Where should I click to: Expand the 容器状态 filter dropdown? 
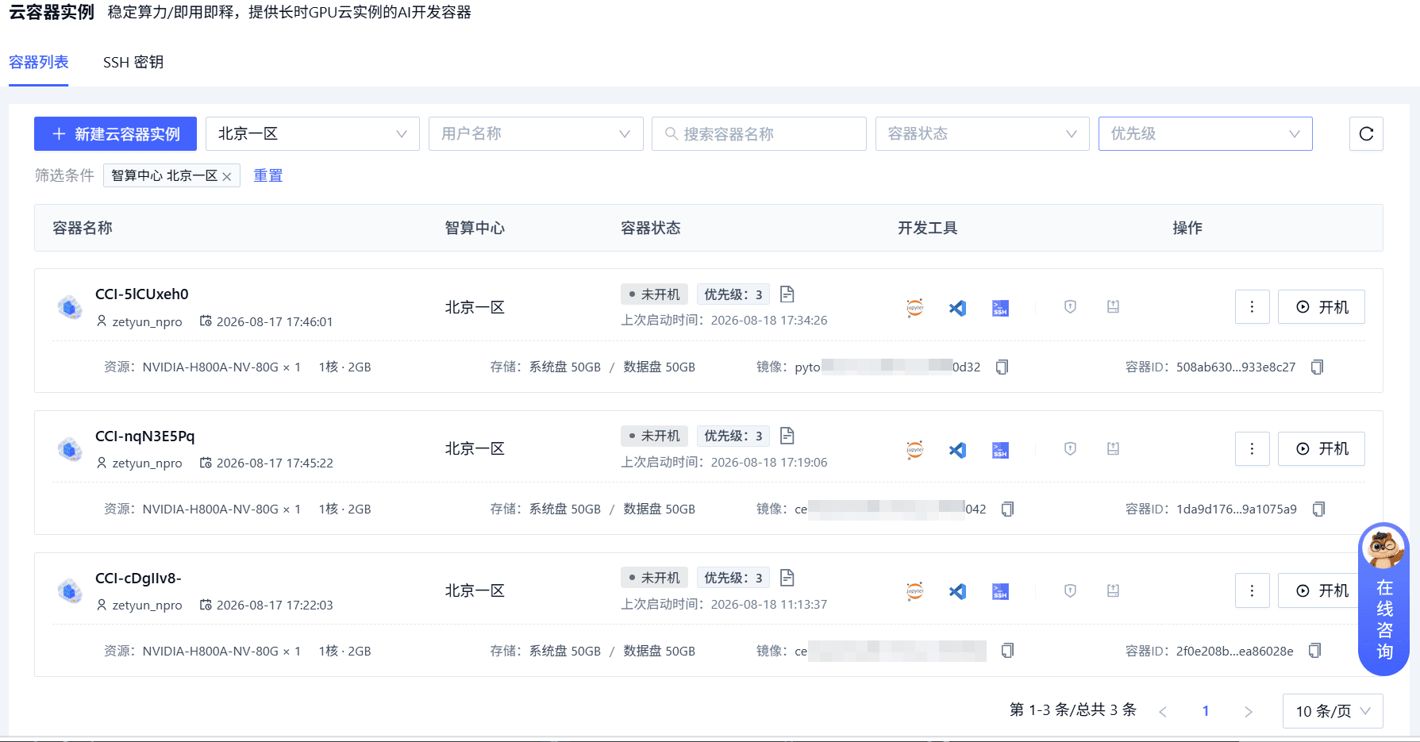coord(983,134)
